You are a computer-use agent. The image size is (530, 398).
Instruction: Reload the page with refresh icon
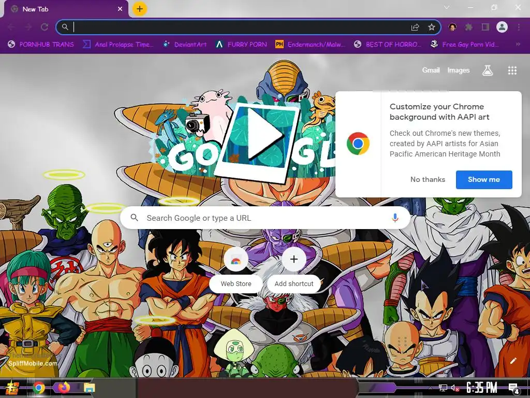click(x=45, y=27)
